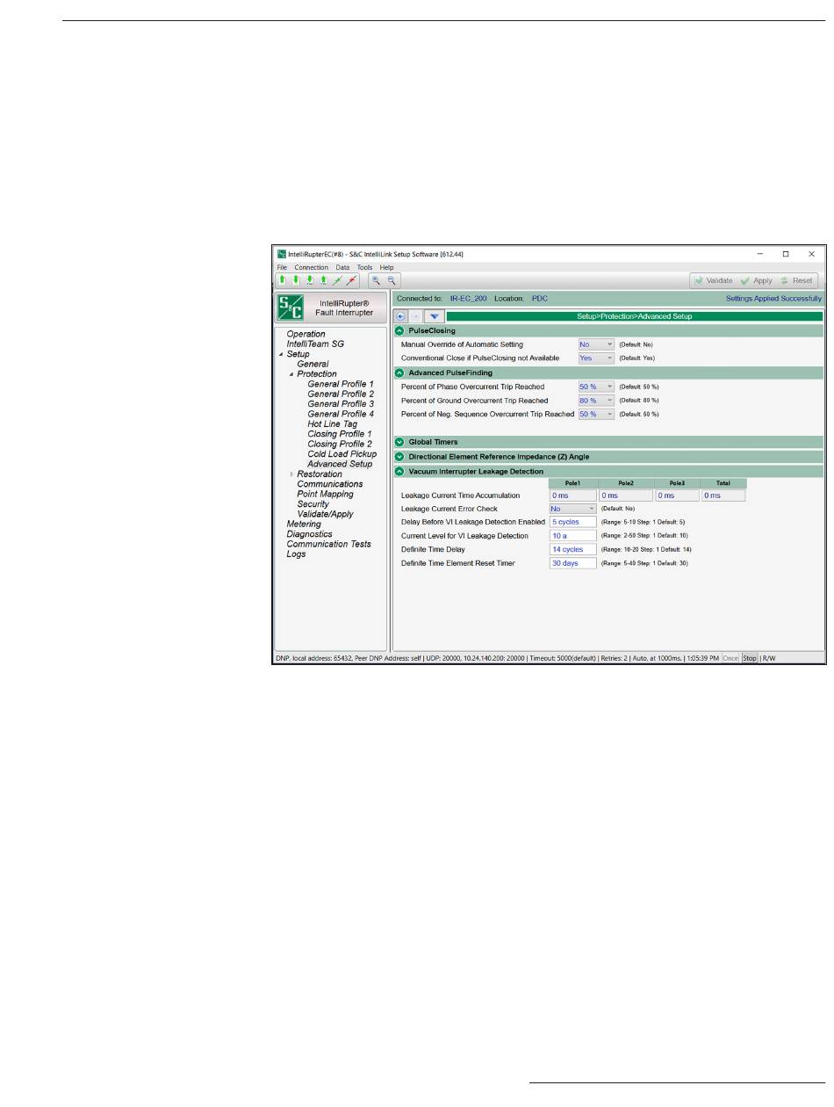
Task: Click Definite Time Element Reset Timer field
Action: pos(572,563)
